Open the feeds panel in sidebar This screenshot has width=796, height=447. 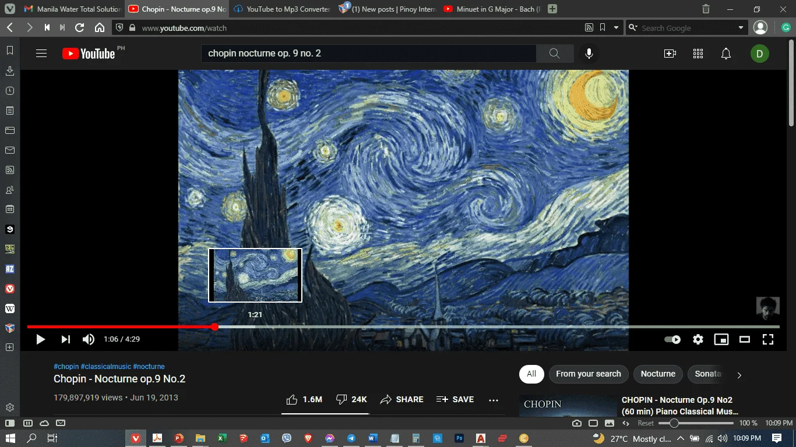10,170
